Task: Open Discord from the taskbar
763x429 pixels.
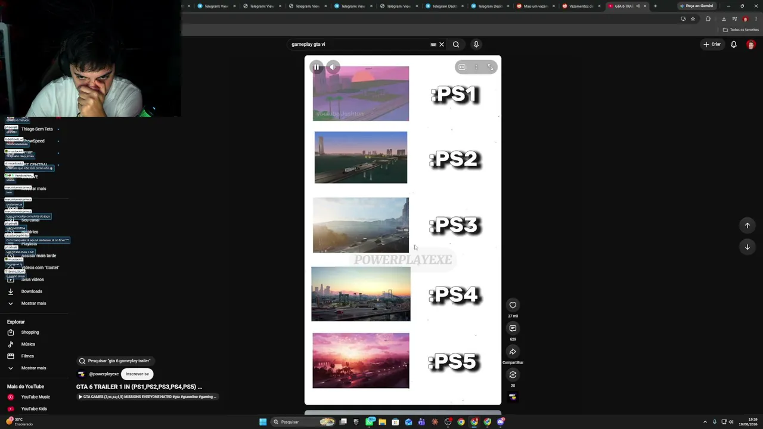Action: pyautogui.click(x=500, y=422)
